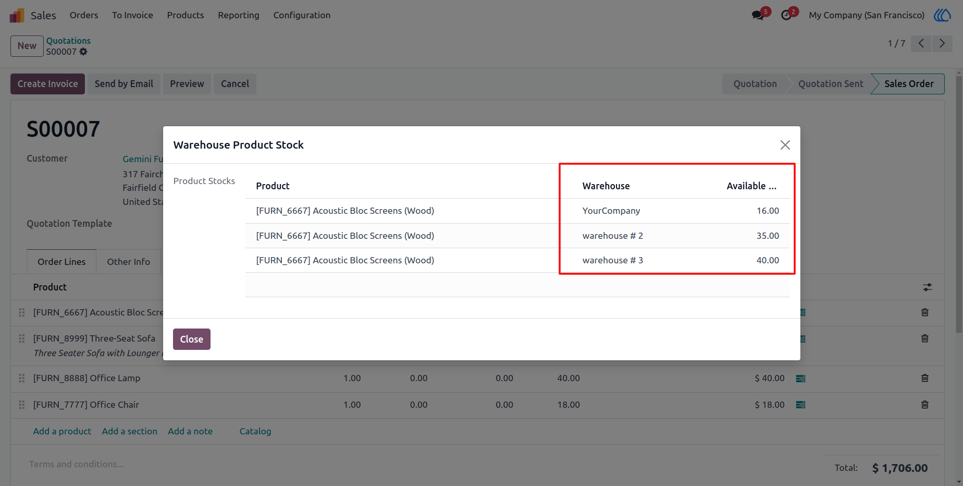Click the New button
The width and height of the screenshot is (963, 486).
(x=27, y=46)
